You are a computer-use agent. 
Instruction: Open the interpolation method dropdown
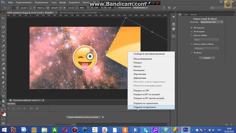tap(140, 8)
